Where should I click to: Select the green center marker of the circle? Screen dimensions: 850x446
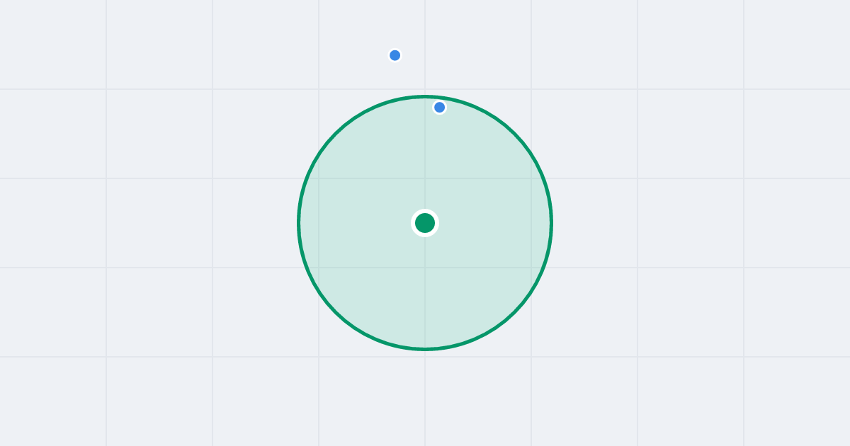[425, 223]
